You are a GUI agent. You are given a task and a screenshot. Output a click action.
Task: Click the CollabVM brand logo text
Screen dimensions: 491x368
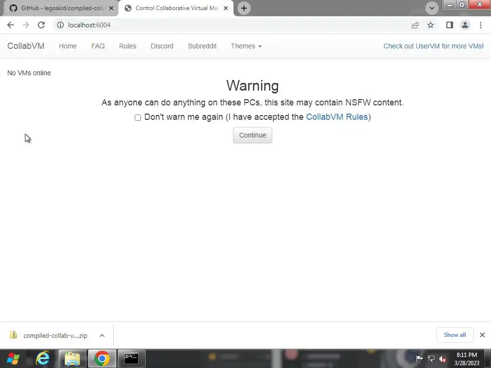(26, 46)
